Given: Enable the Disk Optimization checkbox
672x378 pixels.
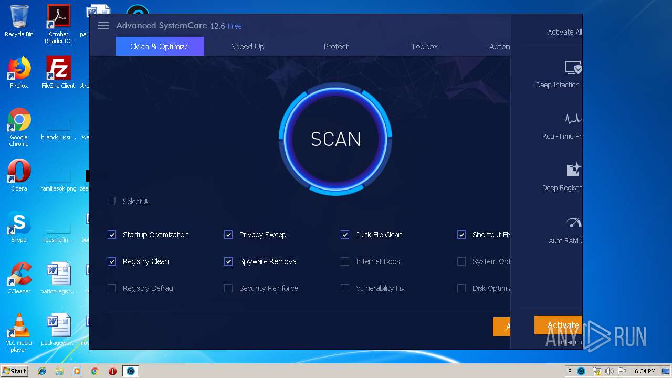Looking at the screenshot, I should tap(461, 288).
